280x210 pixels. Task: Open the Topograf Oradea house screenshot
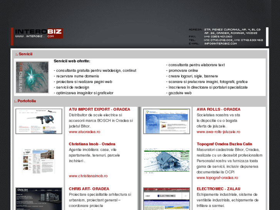167,161
